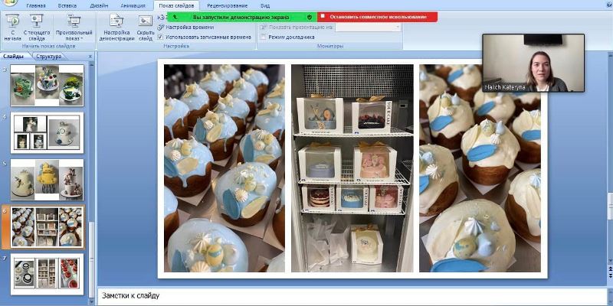Select slide 3 thumbnail
Viewport: 613px width, 306px height.
[x=47, y=85]
